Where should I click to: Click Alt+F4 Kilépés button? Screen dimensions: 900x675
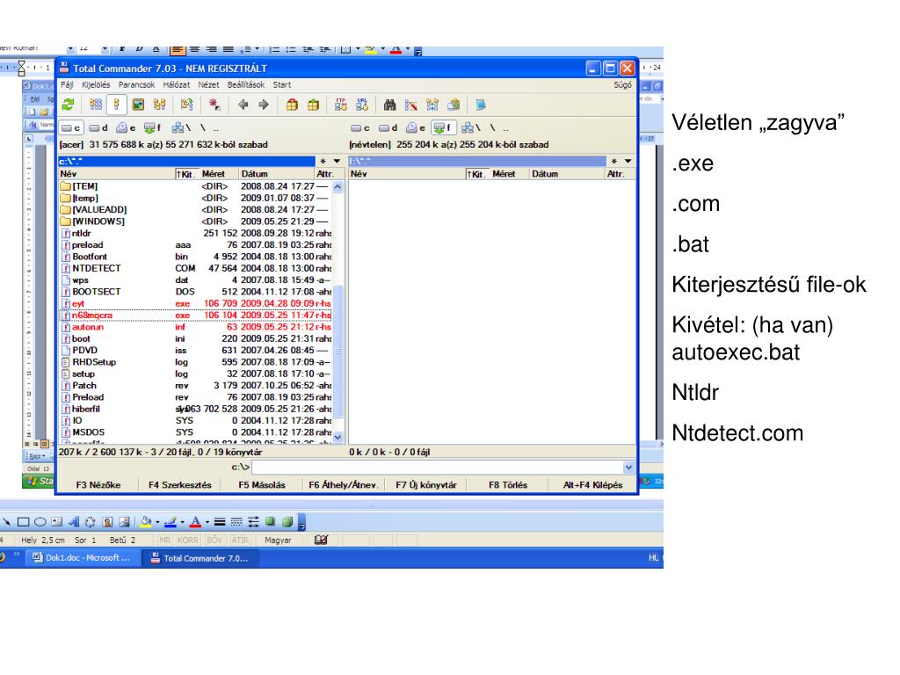[x=593, y=484]
